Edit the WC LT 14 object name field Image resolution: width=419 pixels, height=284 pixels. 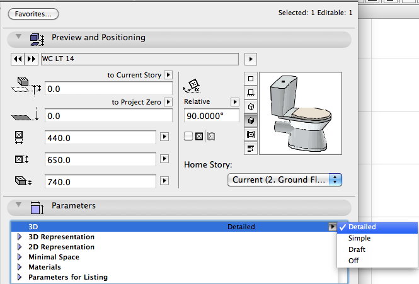point(140,59)
